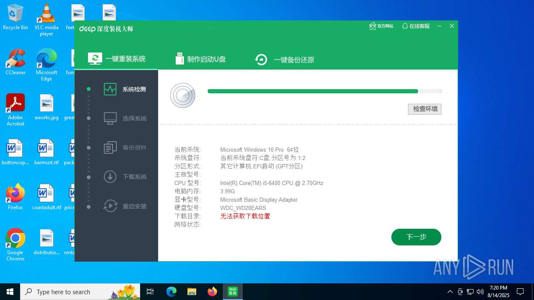534x300 pixels.
Task: Click the 装机 app taskbar button
Action: [232, 292]
